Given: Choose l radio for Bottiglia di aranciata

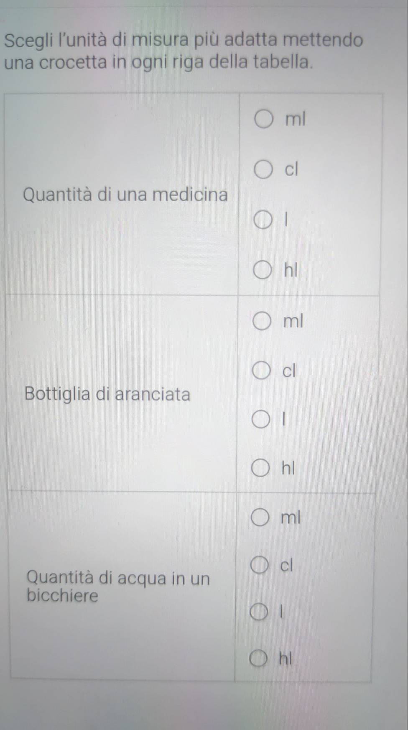Looking at the screenshot, I should [x=261, y=420].
